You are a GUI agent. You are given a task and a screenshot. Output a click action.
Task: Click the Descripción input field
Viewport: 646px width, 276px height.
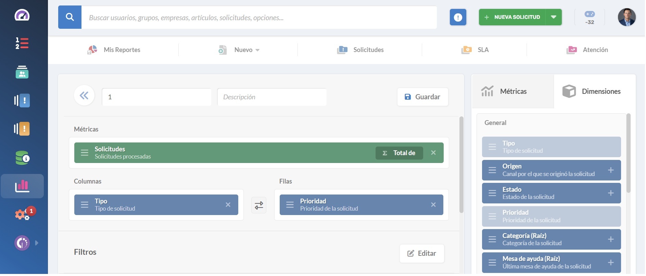pyautogui.click(x=272, y=97)
